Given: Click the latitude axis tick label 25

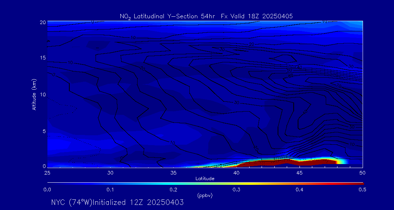Looking at the screenshot, I should tap(47, 172).
